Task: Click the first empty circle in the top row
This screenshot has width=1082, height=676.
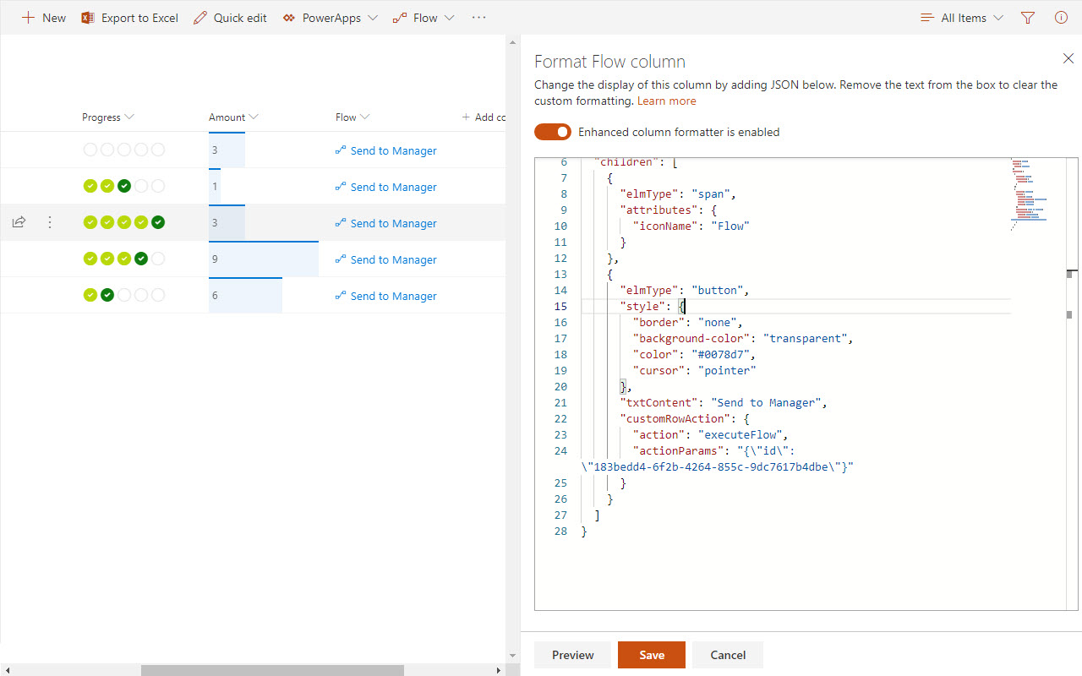Action: [x=90, y=150]
